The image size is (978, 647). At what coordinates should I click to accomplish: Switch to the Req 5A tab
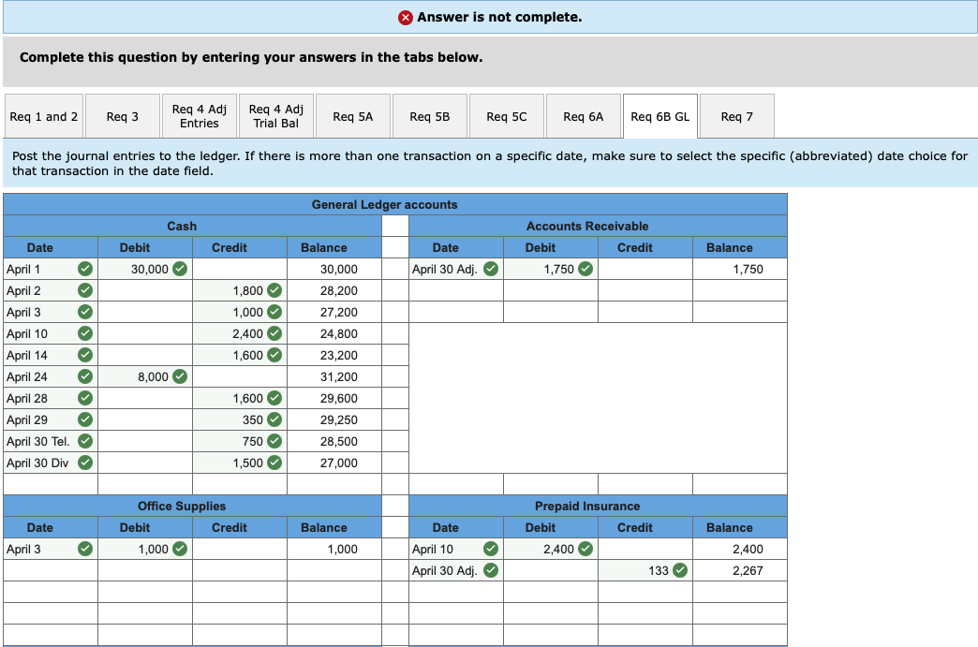click(353, 116)
